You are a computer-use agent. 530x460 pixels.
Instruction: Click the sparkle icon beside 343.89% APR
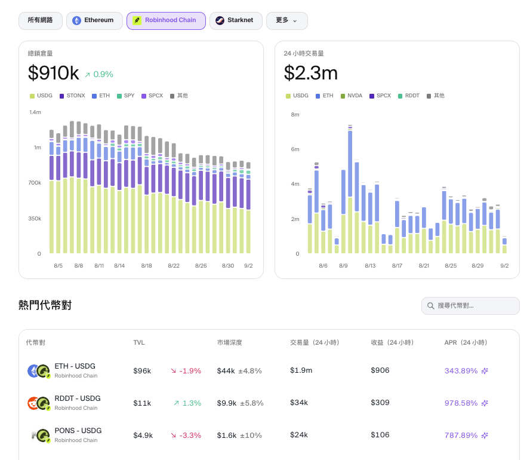(x=485, y=371)
